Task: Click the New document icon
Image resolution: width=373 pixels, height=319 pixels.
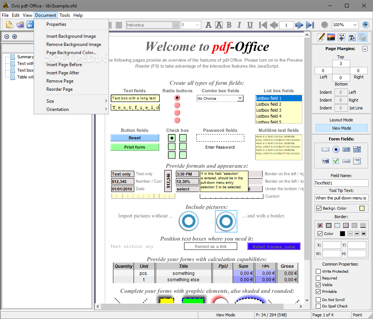Action: (x=9, y=25)
